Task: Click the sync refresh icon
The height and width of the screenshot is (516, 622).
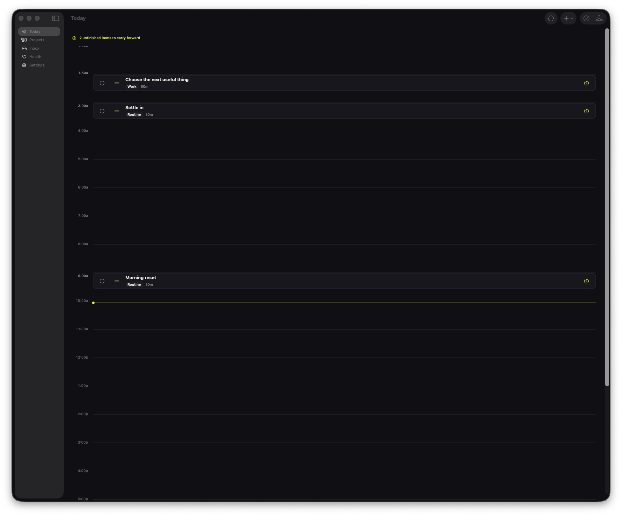Action: click(x=551, y=18)
